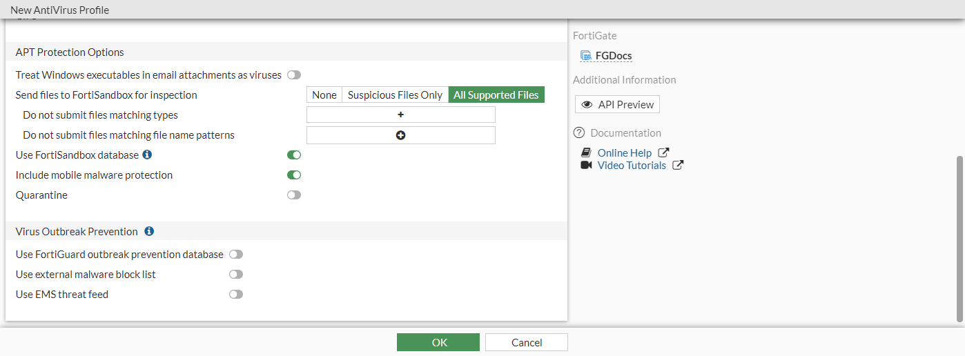Screen dimensions: 965x356
Task: Add file types to exclude from submission
Action: [400, 115]
